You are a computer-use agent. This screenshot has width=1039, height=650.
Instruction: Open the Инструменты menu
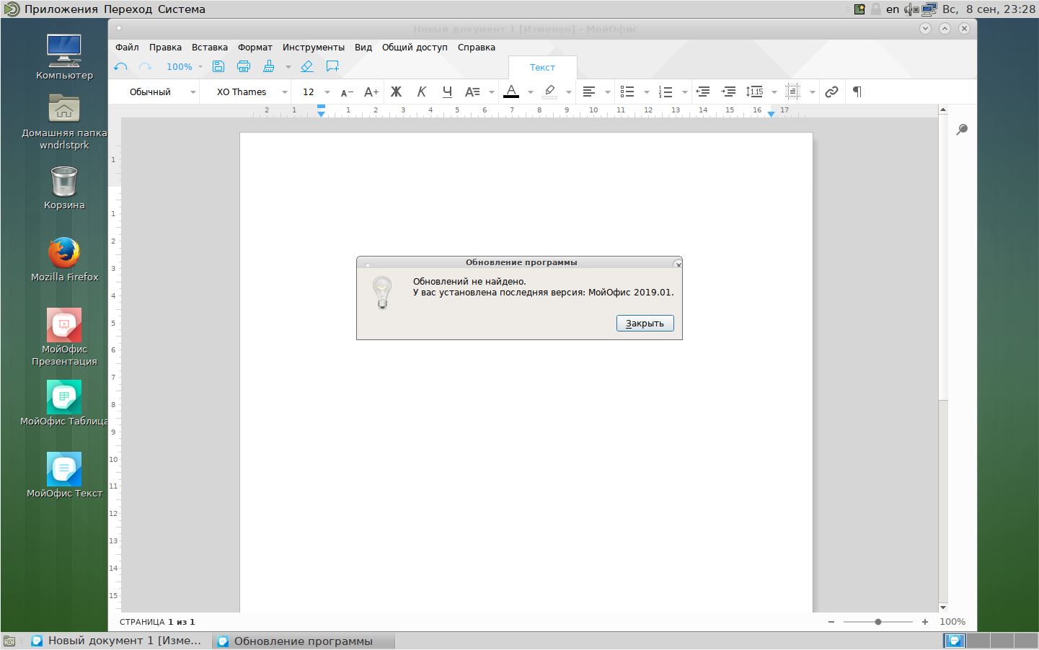pyautogui.click(x=314, y=47)
